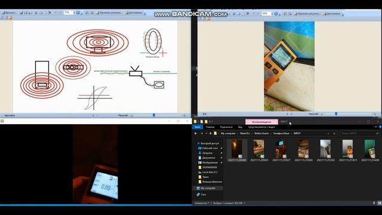Show previous picture in the left viewer

coord(93,115)
